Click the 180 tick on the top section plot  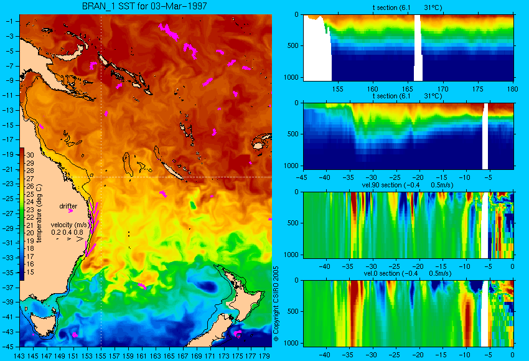512,90
